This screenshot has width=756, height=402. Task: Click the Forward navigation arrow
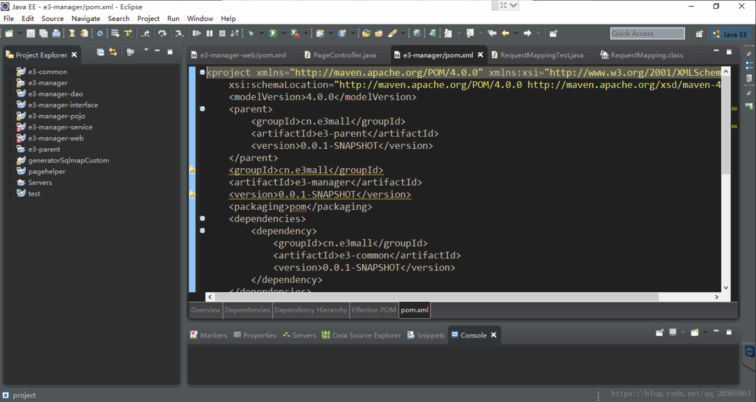[528, 33]
